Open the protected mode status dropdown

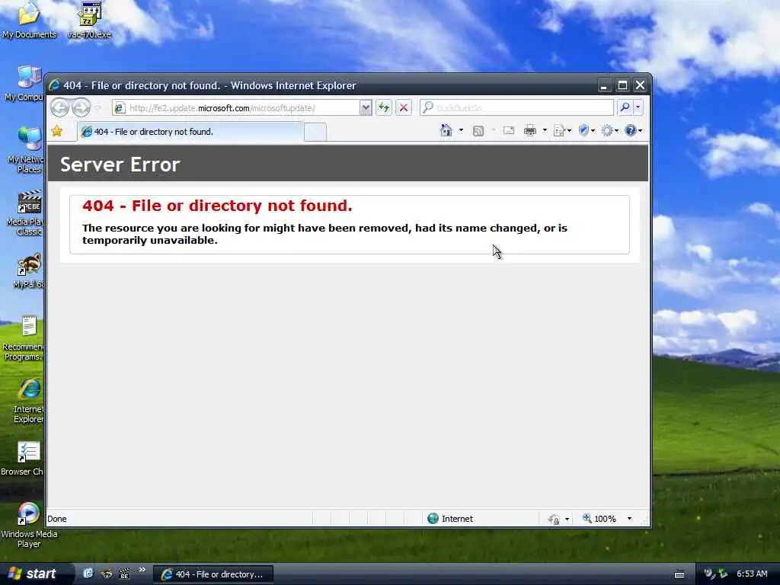tap(558, 519)
